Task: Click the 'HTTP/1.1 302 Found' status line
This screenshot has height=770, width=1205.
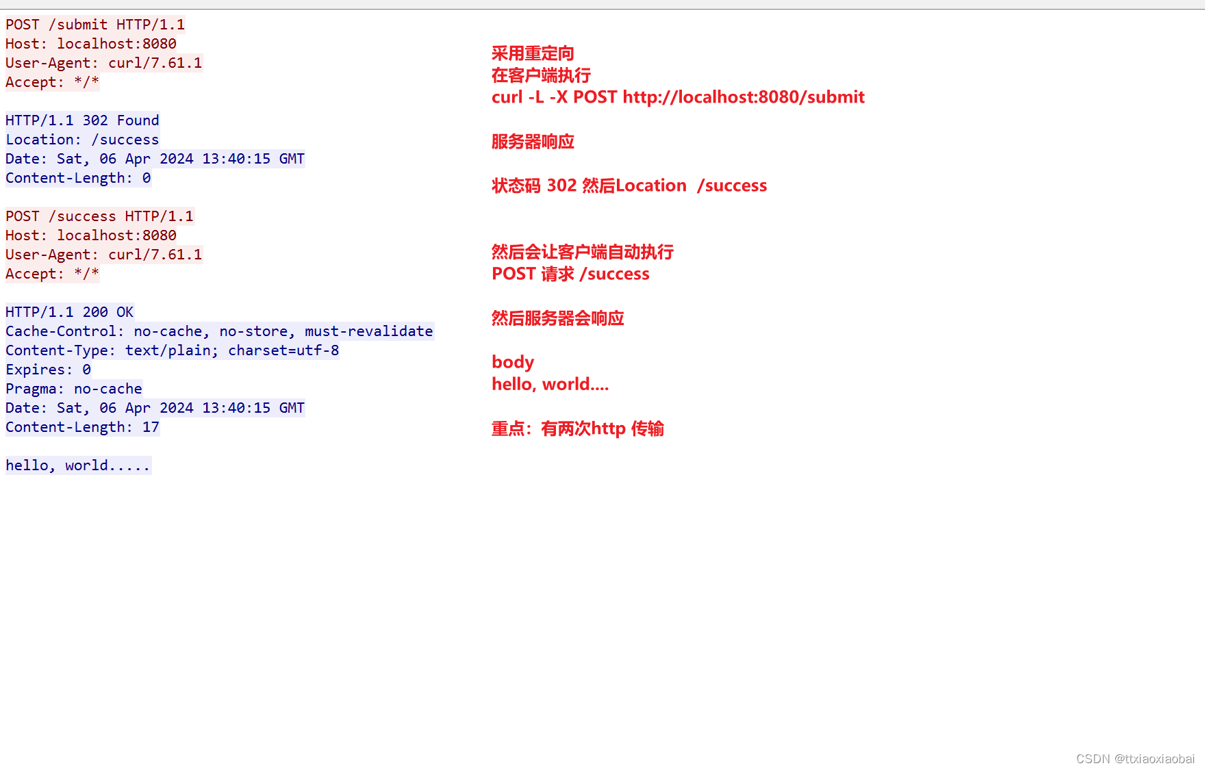Action: point(82,120)
